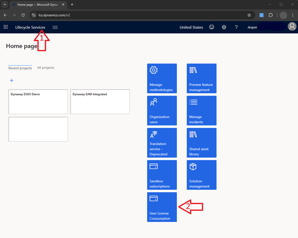This screenshot has width=298, height=238.
Task: Switch to the All projects tab
Action: pyautogui.click(x=45, y=68)
